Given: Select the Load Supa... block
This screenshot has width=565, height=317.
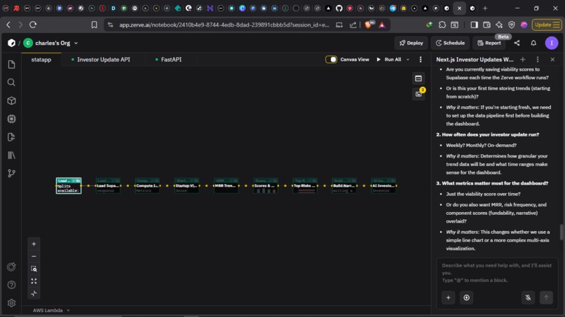Looking at the screenshot, I should (108, 185).
